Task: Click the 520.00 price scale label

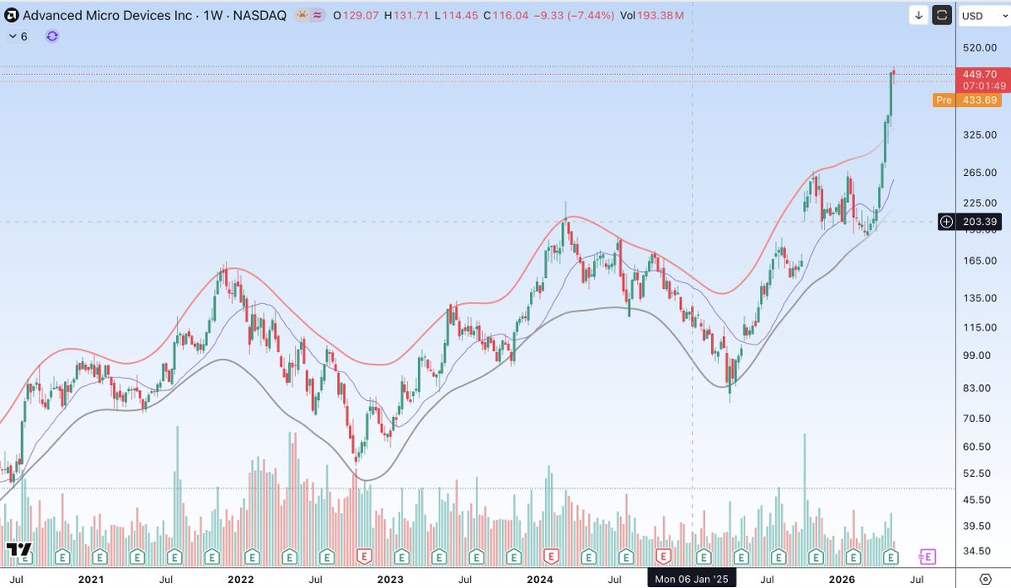Action: [x=980, y=48]
